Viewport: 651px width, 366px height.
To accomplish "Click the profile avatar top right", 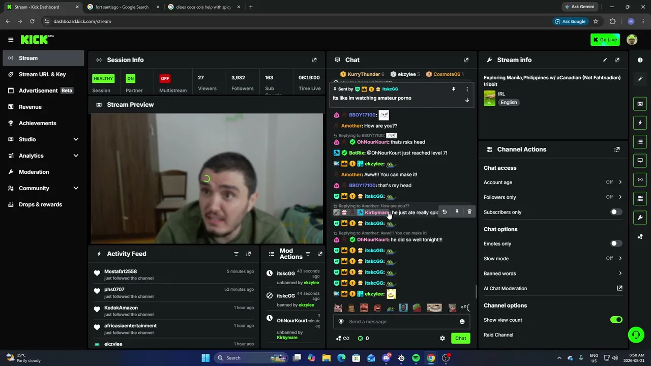I will [x=632, y=40].
